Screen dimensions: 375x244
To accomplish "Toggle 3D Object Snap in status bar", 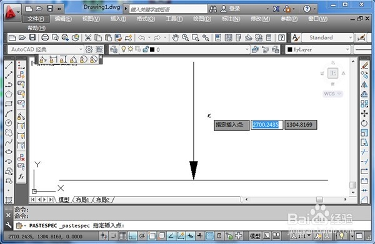I will tap(161, 236).
